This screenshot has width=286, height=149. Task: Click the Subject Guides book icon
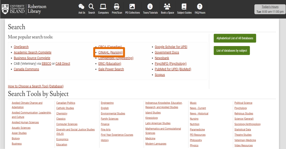[x=184, y=7]
